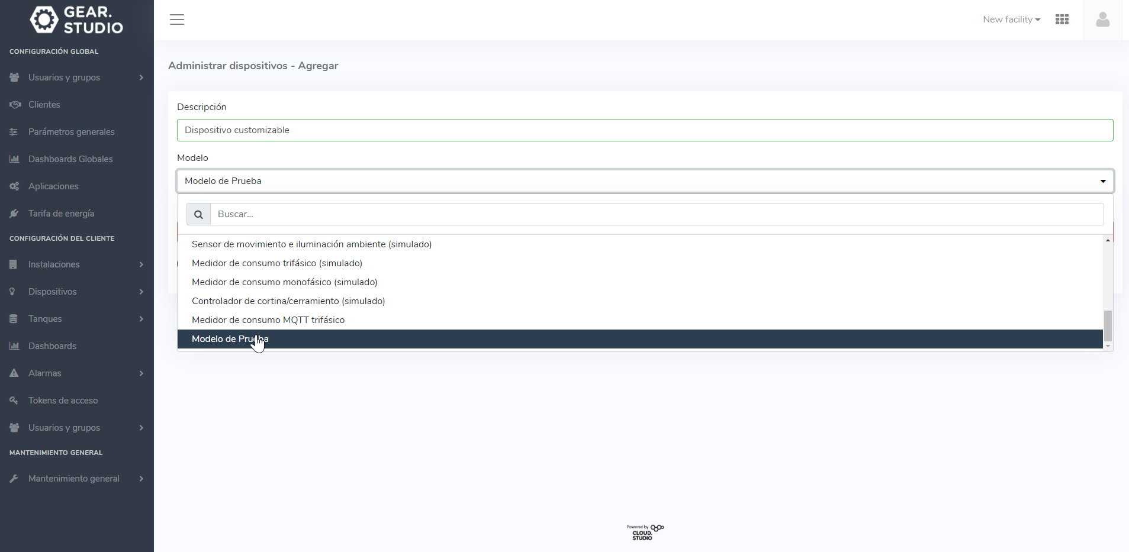Open the apps grid icon
Screen dimensions: 1129x552
point(1062,20)
